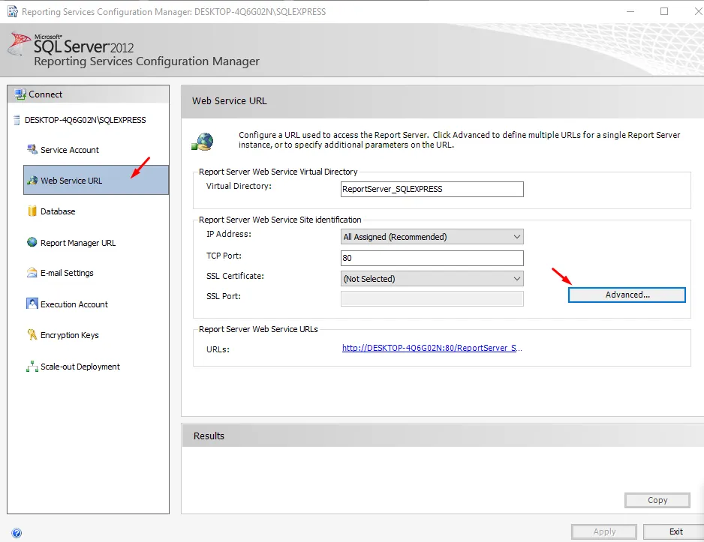Open the Service Account page
This screenshot has height=542, width=704.
70,150
